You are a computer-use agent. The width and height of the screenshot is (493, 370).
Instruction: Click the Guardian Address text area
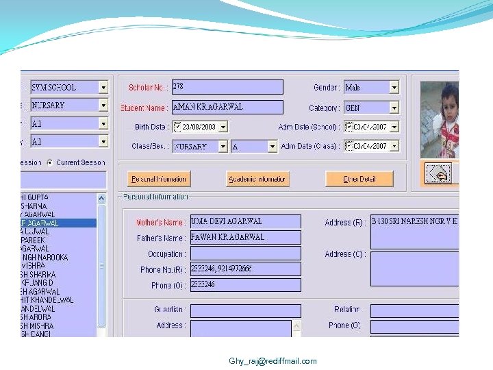[241, 328]
